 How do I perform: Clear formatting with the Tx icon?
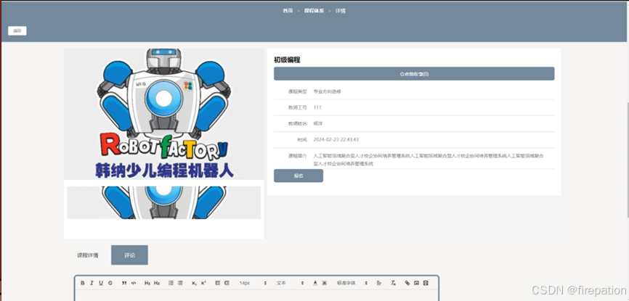pos(393,283)
